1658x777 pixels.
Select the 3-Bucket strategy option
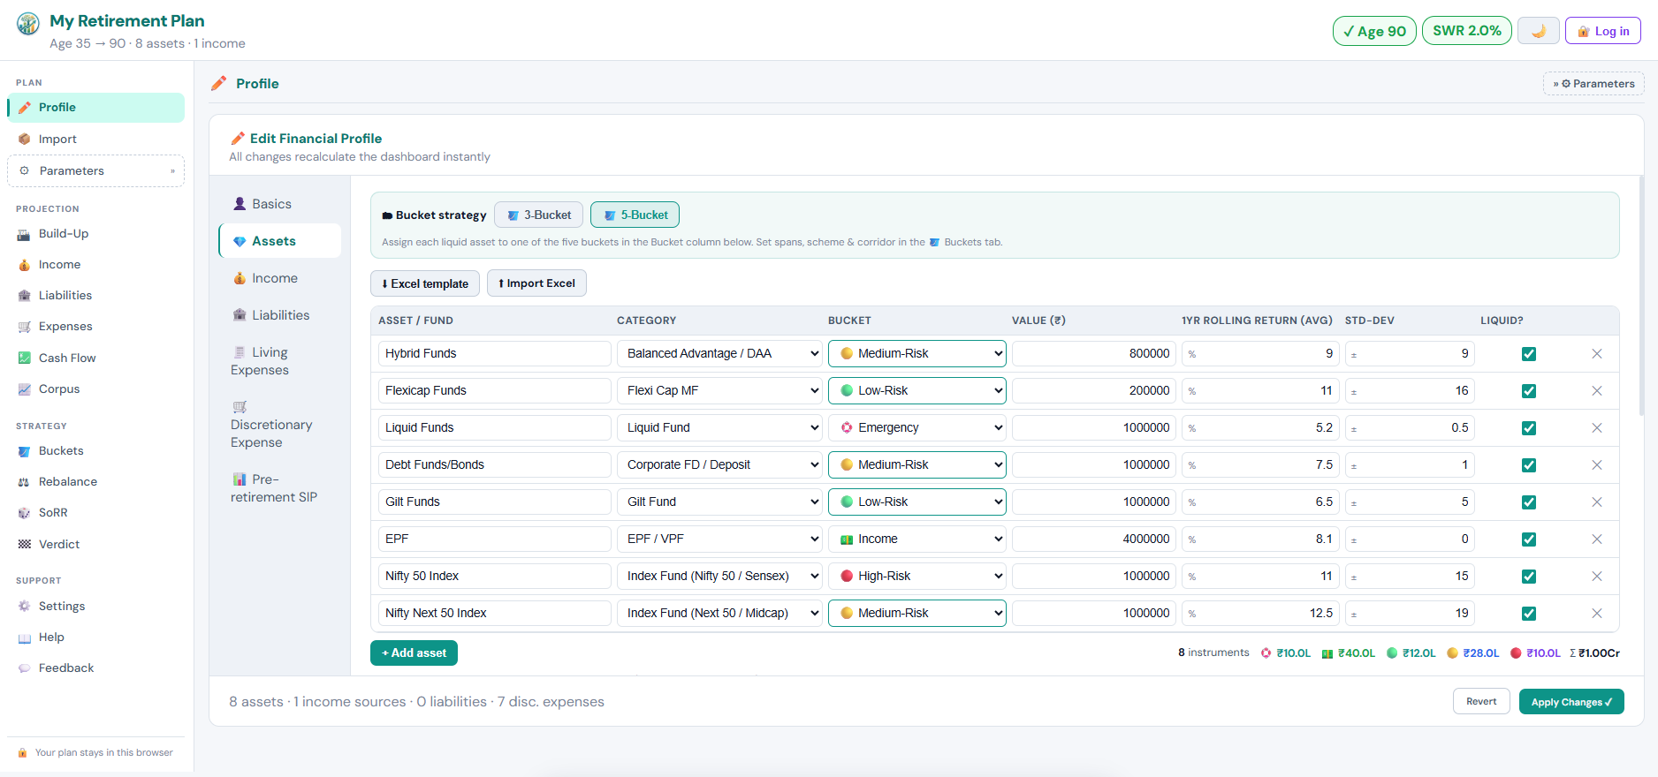click(538, 215)
